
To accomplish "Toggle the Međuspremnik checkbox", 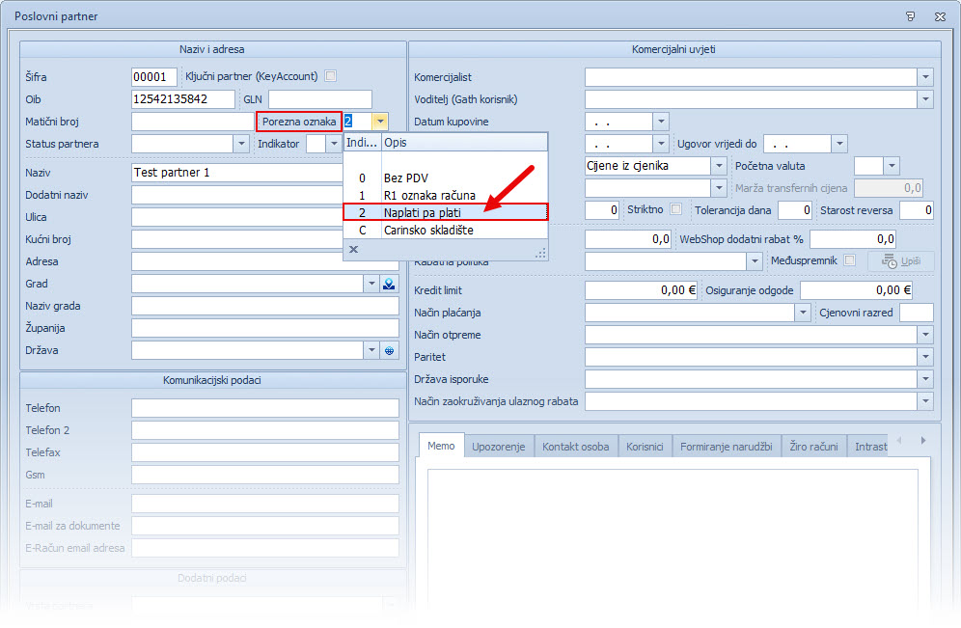I will click(x=849, y=260).
